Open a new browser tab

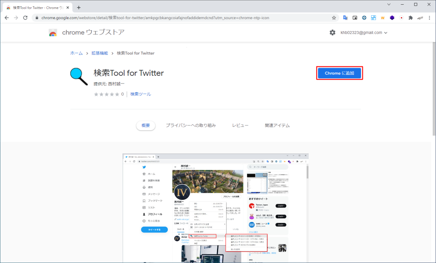pyautogui.click(x=79, y=8)
